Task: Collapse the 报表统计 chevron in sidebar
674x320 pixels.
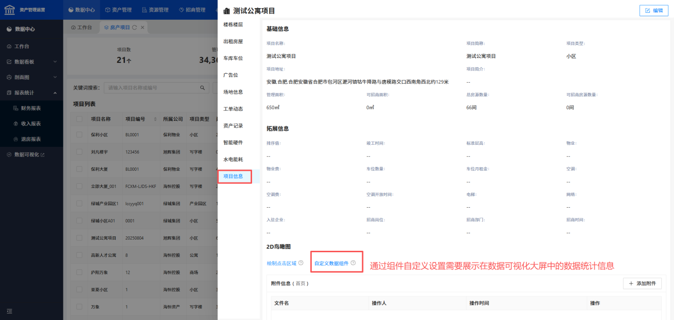Action: tap(55, 93)
